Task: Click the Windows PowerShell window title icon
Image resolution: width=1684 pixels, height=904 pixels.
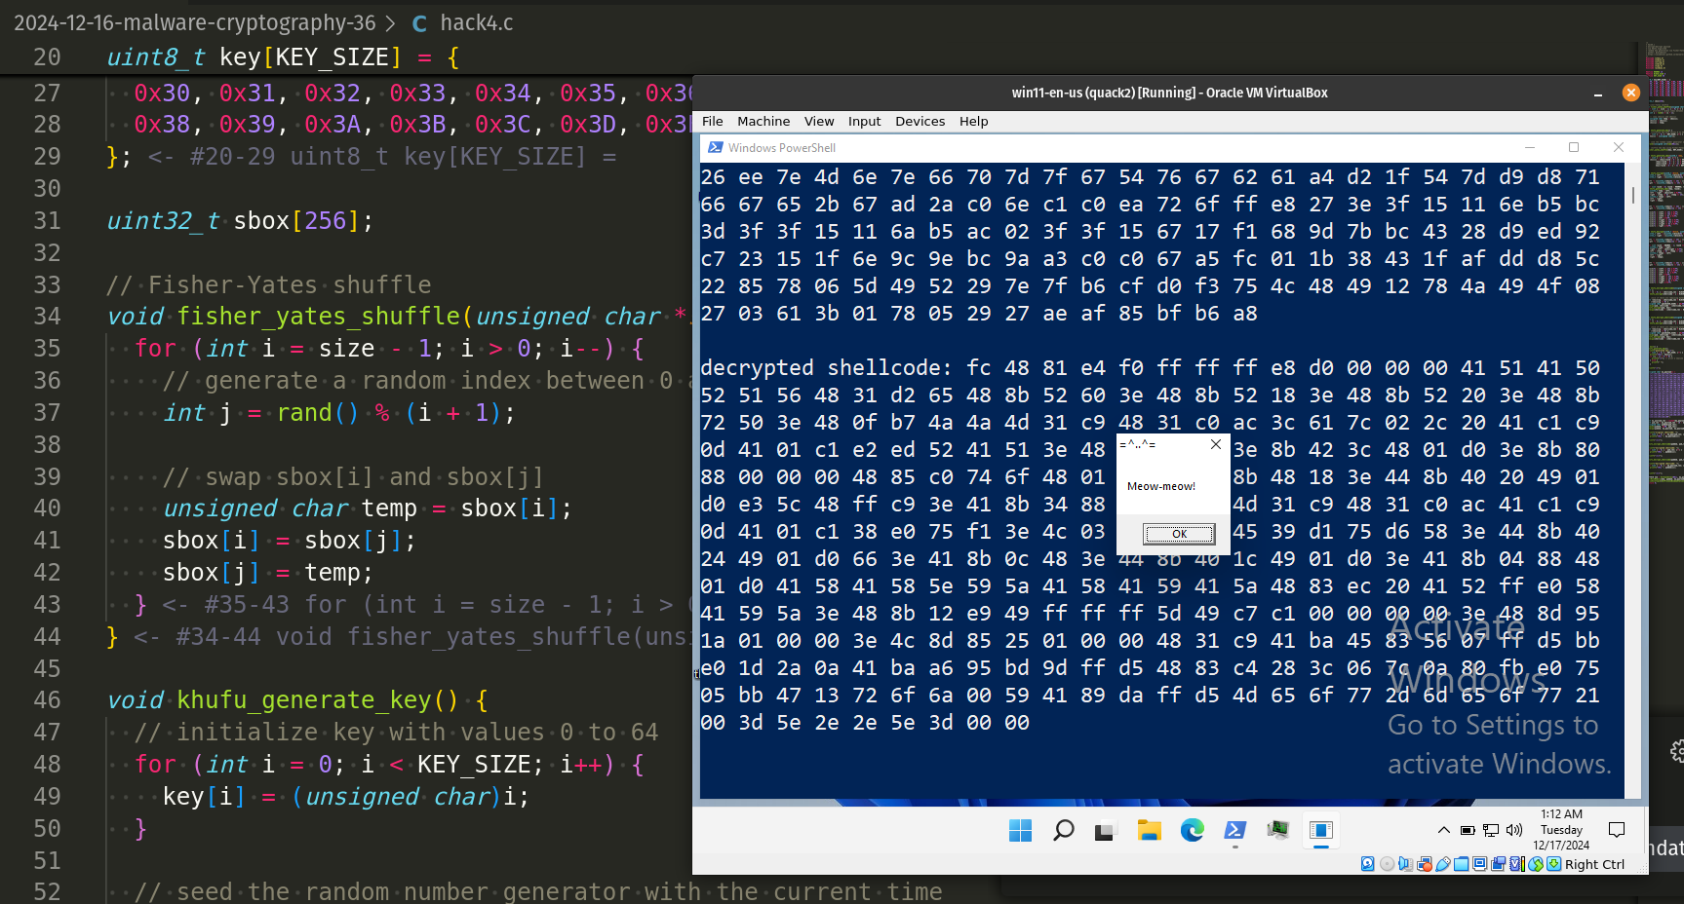Action: (715, 147)
